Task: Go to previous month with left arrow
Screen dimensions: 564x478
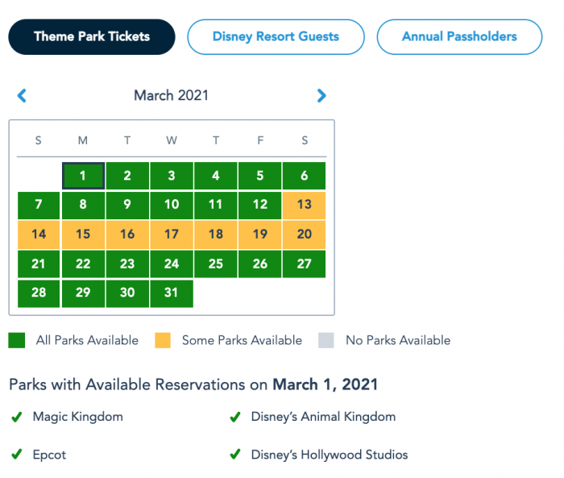Action: point(22,96)
